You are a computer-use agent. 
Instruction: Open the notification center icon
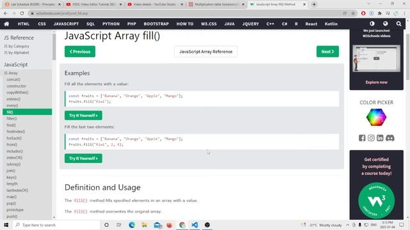tap(402, 225)
